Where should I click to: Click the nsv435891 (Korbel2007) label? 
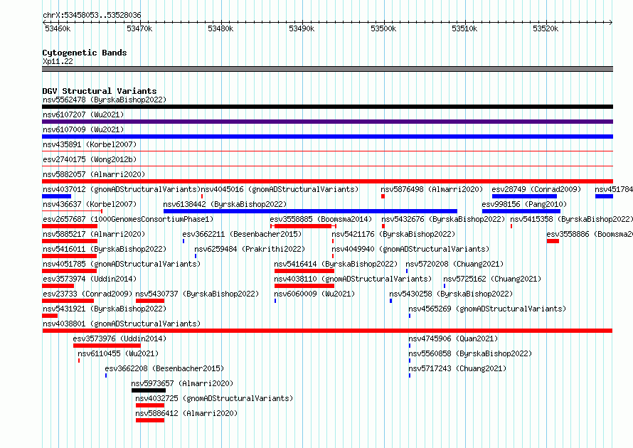pos(90,144)
